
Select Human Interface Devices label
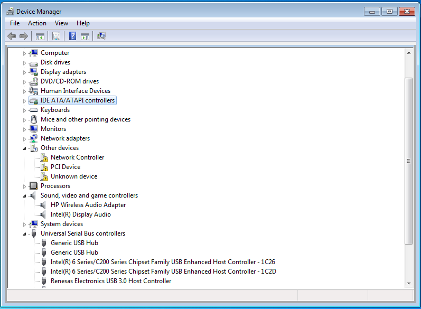pyautogui.click(x=76, y=91)
